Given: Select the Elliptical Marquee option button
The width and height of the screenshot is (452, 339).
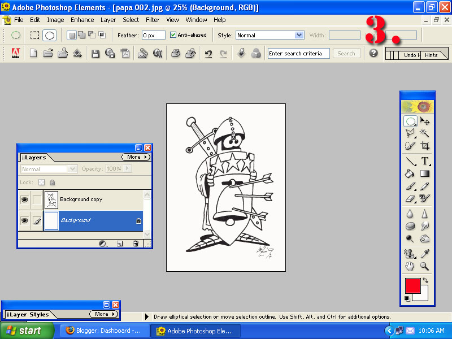Looking at the screenshot, I should click(50, 35).
